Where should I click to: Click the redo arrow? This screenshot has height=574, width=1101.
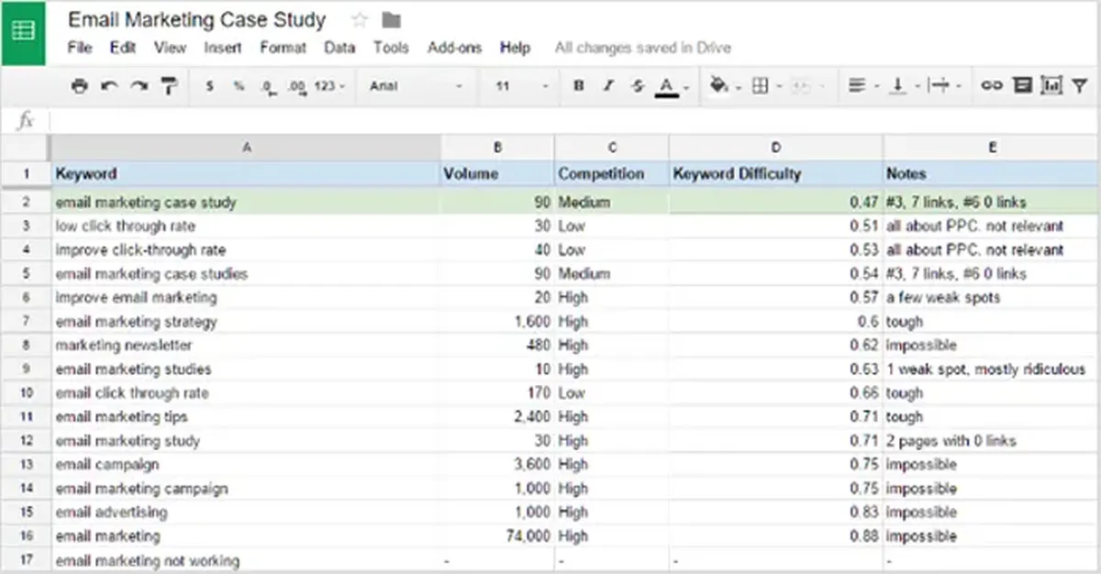(139, 85)
